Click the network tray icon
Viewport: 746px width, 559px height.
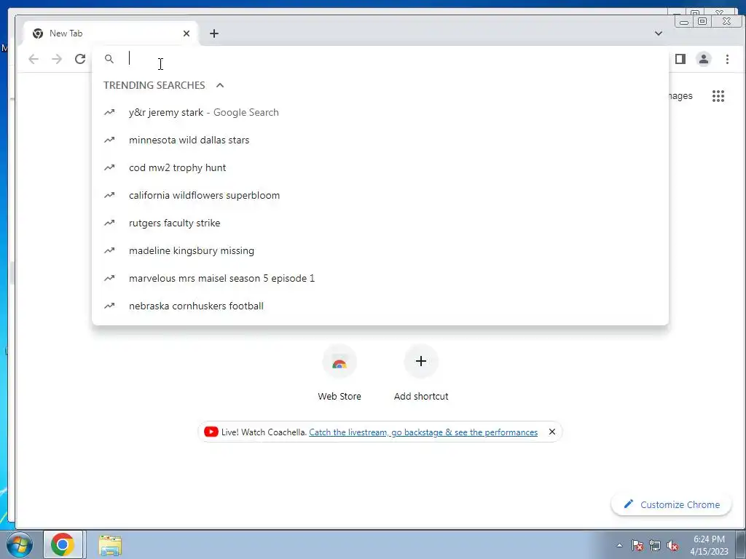(655, 545)
